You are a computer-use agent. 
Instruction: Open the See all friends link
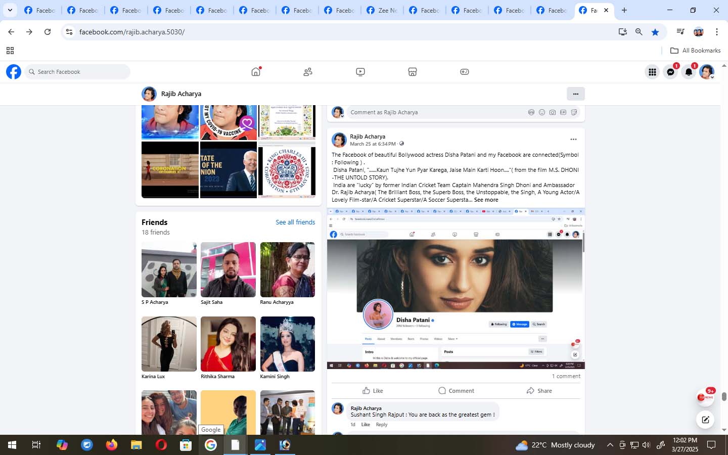(x=295, y=222)
